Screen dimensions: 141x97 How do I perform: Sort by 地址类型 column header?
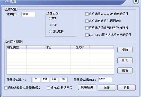click(x=17, y=47)
